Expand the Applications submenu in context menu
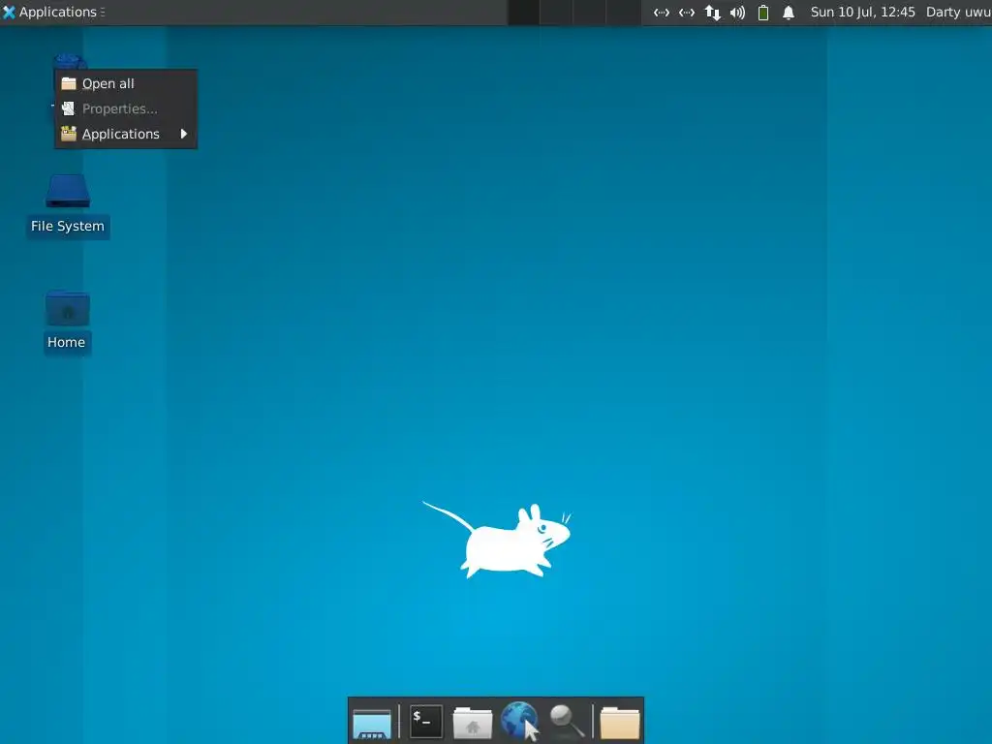The image size is (992, 744). point(126,134)
